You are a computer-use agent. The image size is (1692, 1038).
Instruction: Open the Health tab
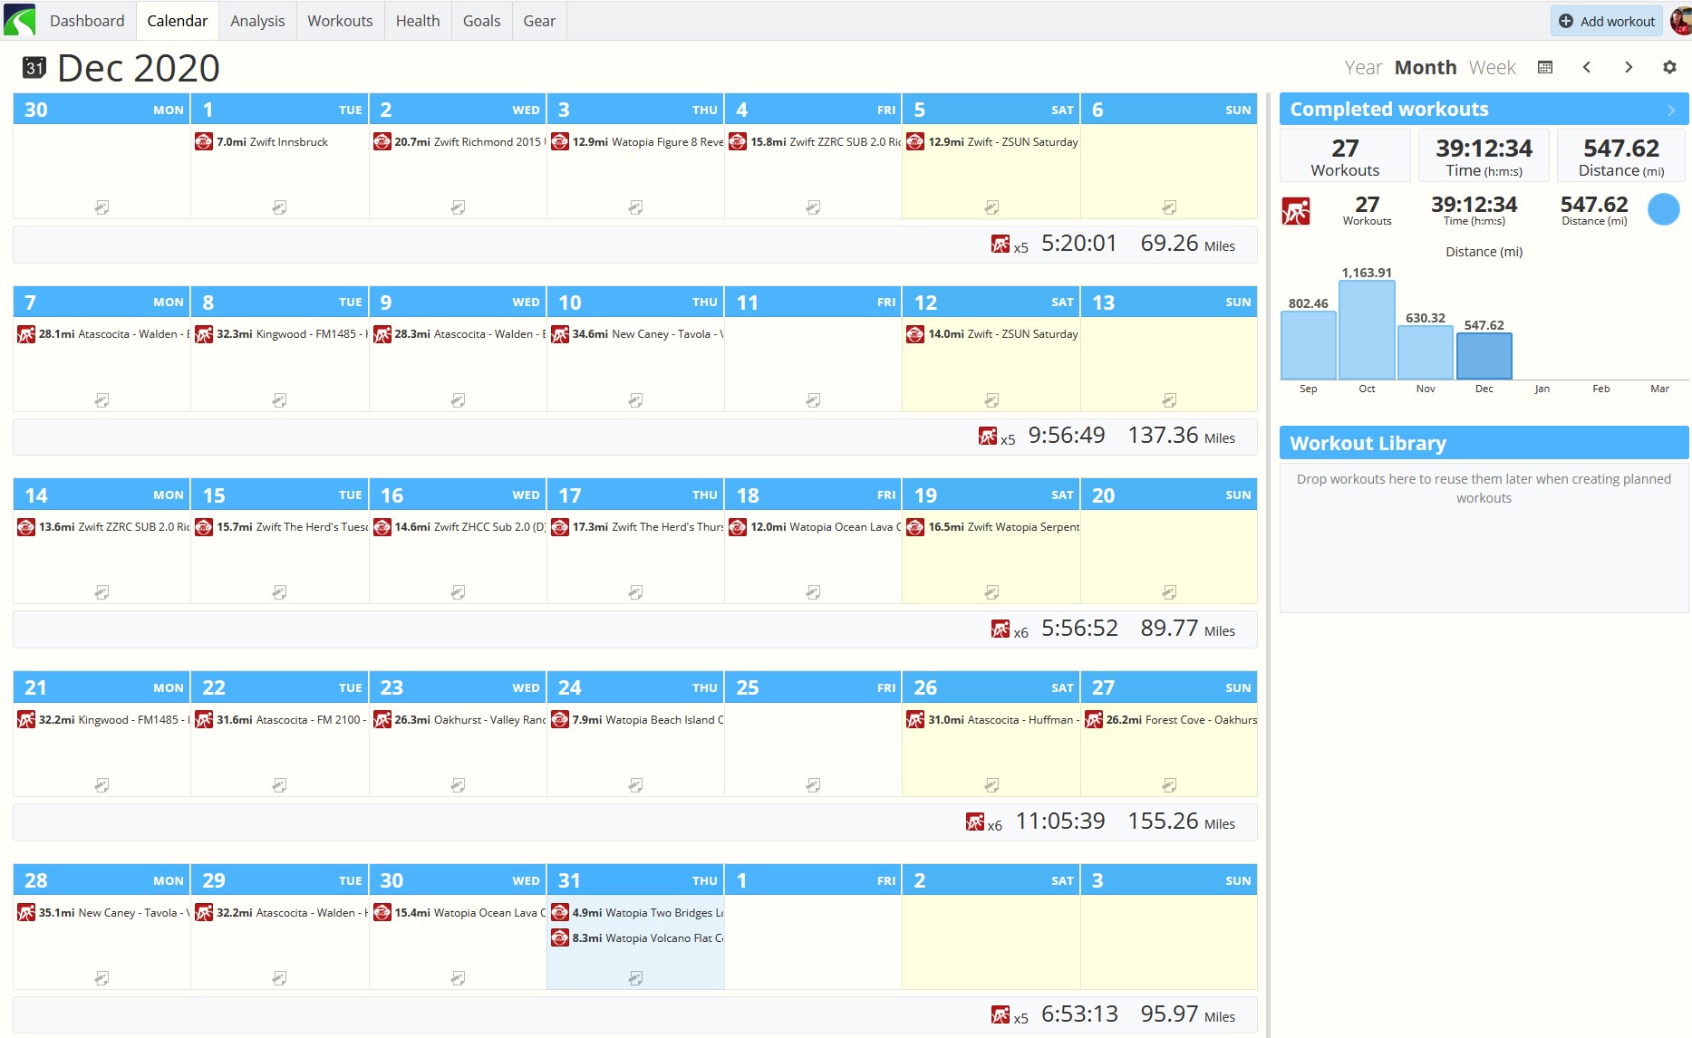pyautogui.click(x=418, y=21)
